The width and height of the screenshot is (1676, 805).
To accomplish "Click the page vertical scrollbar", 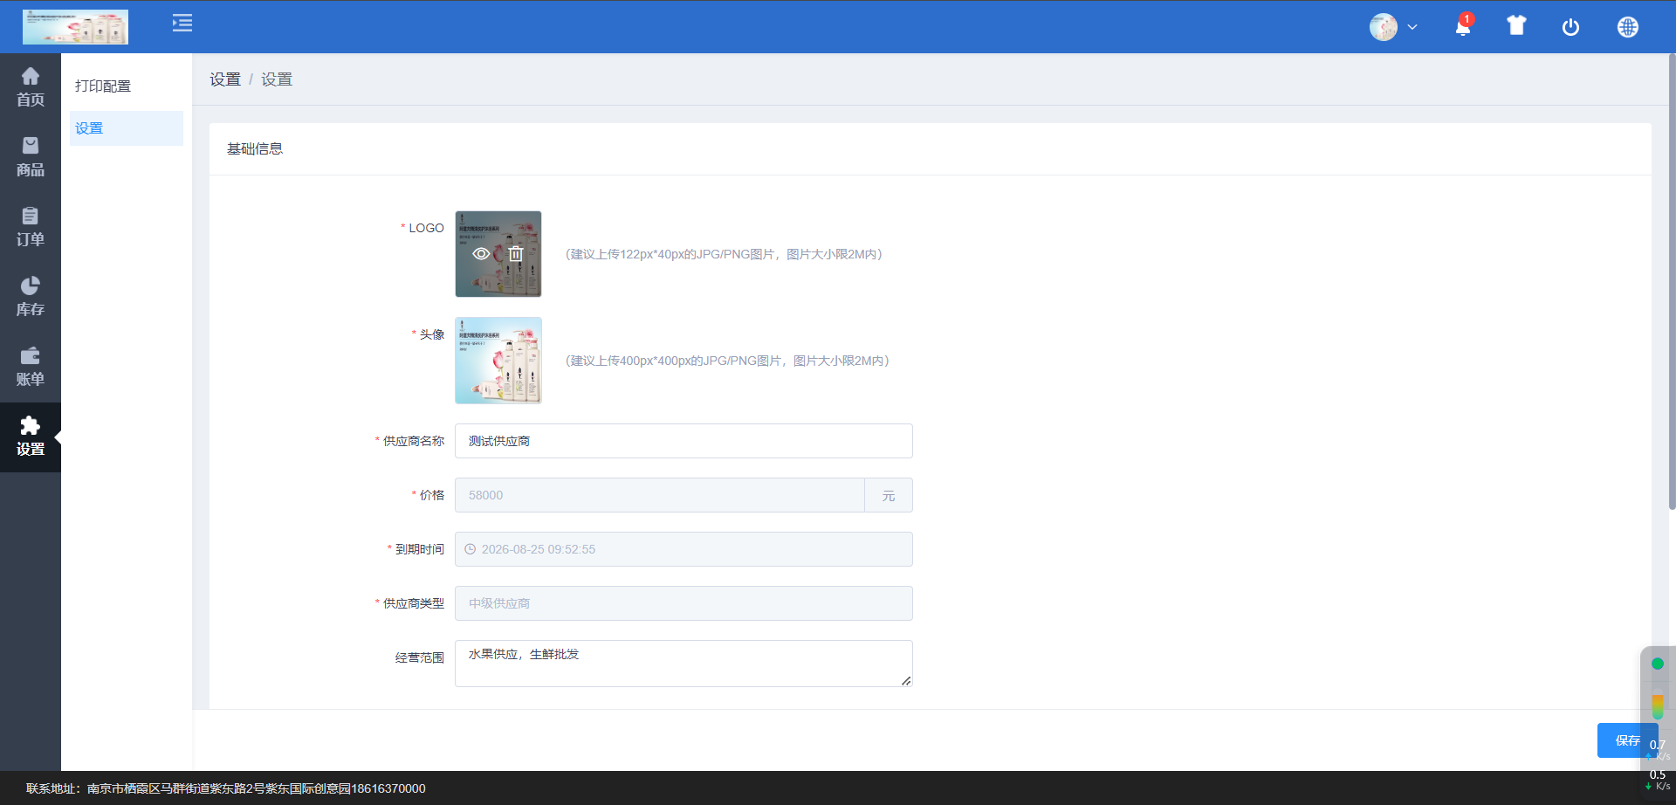I will (1671, 279).
